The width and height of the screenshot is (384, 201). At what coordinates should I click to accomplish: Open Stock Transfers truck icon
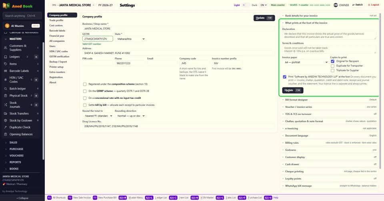tap(5, 114)
